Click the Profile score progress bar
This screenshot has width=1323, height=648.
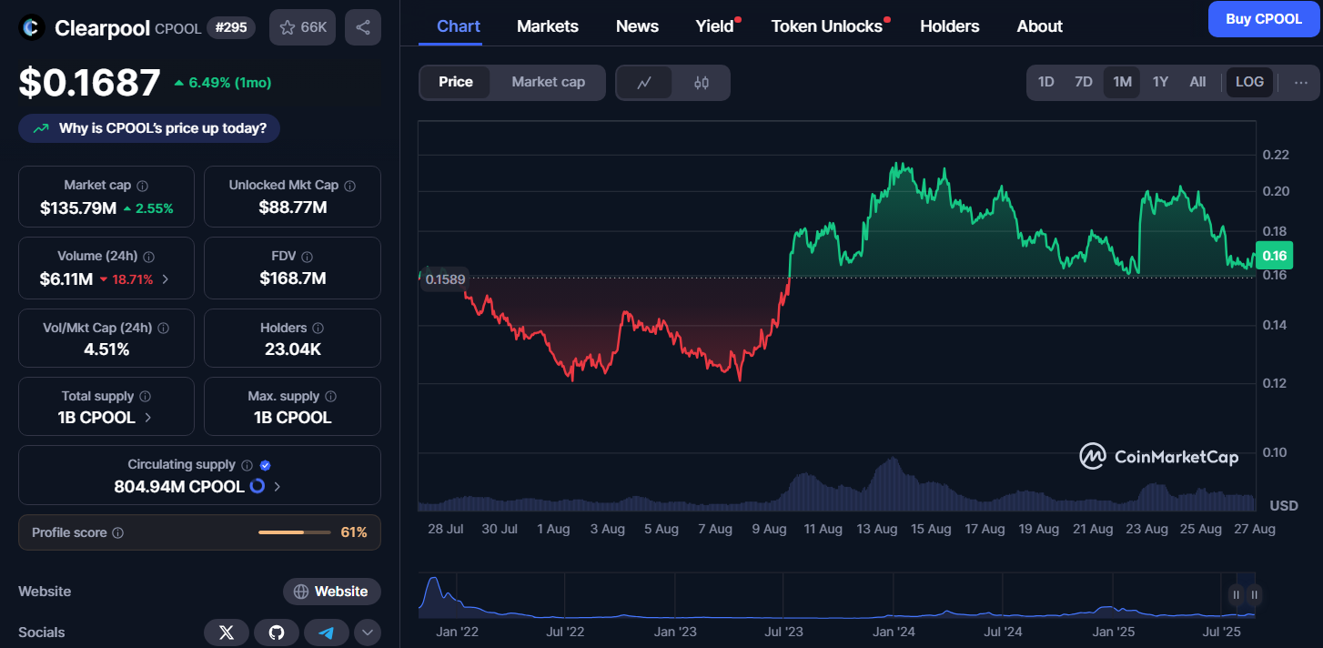pos(295,532)
